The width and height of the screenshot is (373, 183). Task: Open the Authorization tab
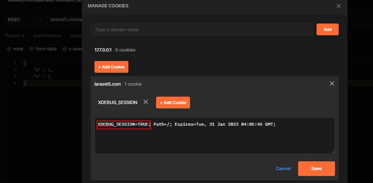(x=47, y=36)
